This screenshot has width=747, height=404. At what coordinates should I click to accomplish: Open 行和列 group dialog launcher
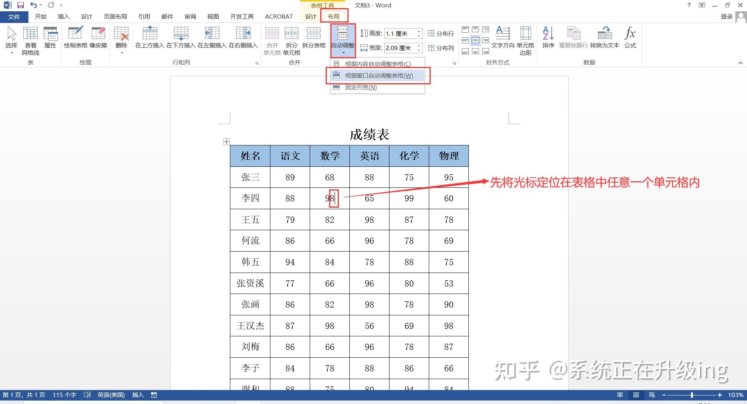(x=257, y=63)
